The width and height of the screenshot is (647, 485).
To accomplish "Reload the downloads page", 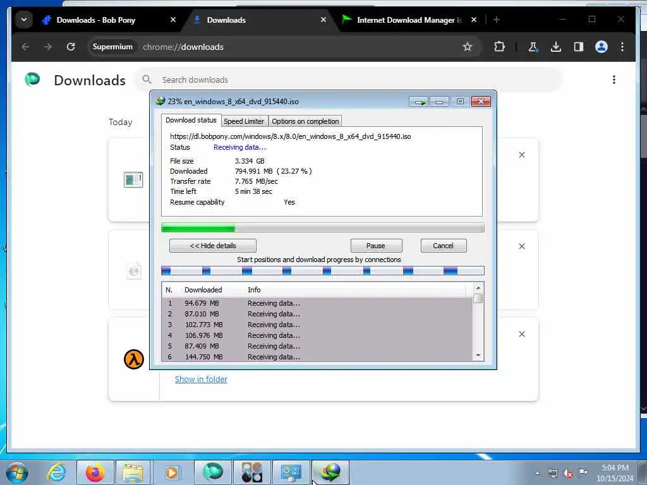I will (x=71, y=47).
